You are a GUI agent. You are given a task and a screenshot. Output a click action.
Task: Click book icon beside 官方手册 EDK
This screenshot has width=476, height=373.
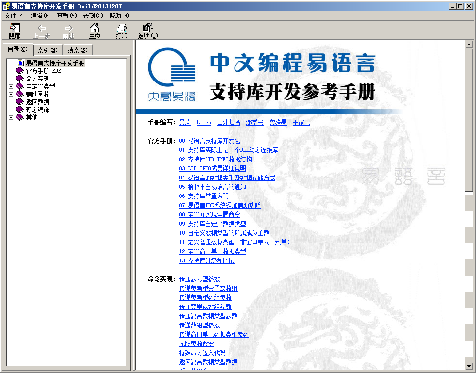(x=20, y=71)
